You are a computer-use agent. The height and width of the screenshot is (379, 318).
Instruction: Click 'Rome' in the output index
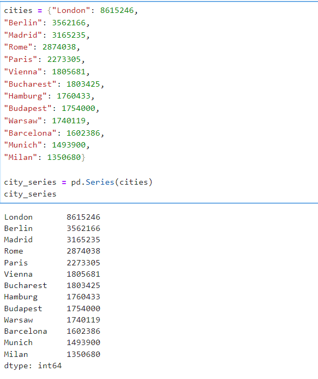tap(13, 251)
